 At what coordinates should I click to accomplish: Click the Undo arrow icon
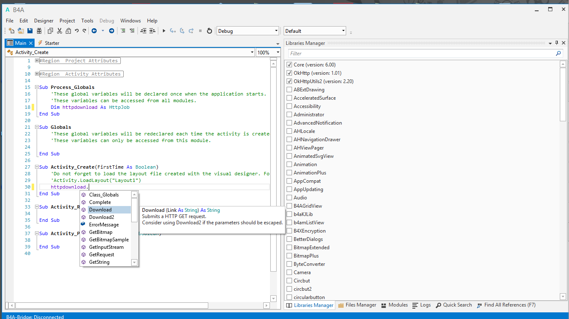77,31
